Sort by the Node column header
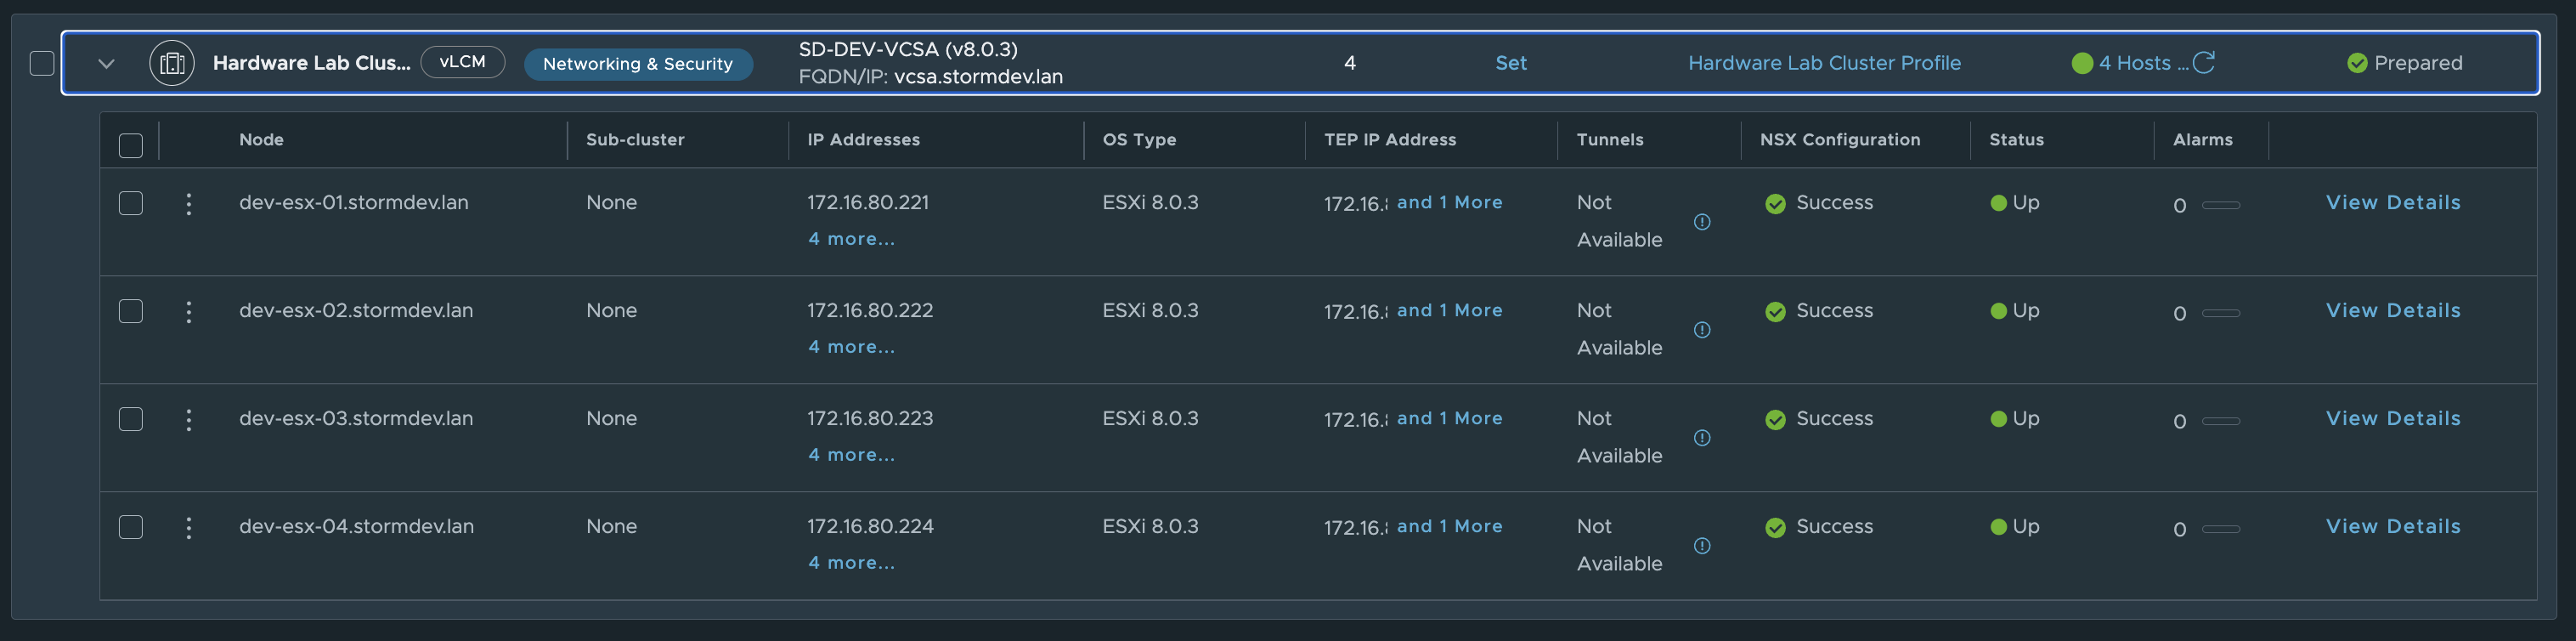 (x=261, y=140)
